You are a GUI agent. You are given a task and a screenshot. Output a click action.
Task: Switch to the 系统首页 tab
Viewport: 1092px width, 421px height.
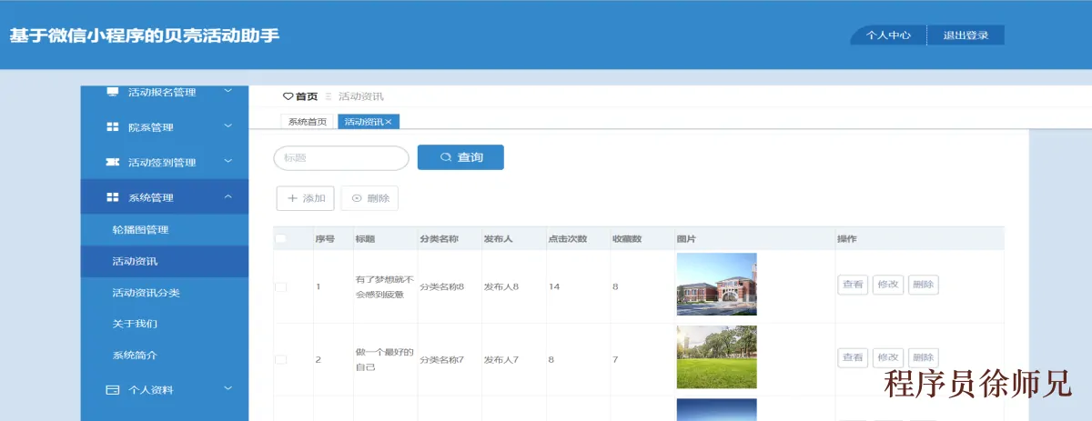tap(308, 122)
